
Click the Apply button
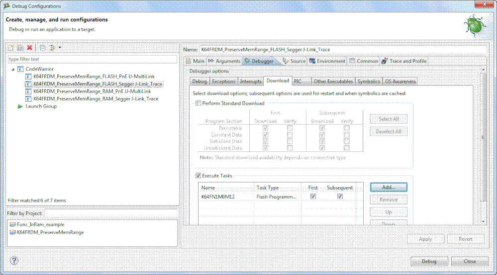coord(425,239)
